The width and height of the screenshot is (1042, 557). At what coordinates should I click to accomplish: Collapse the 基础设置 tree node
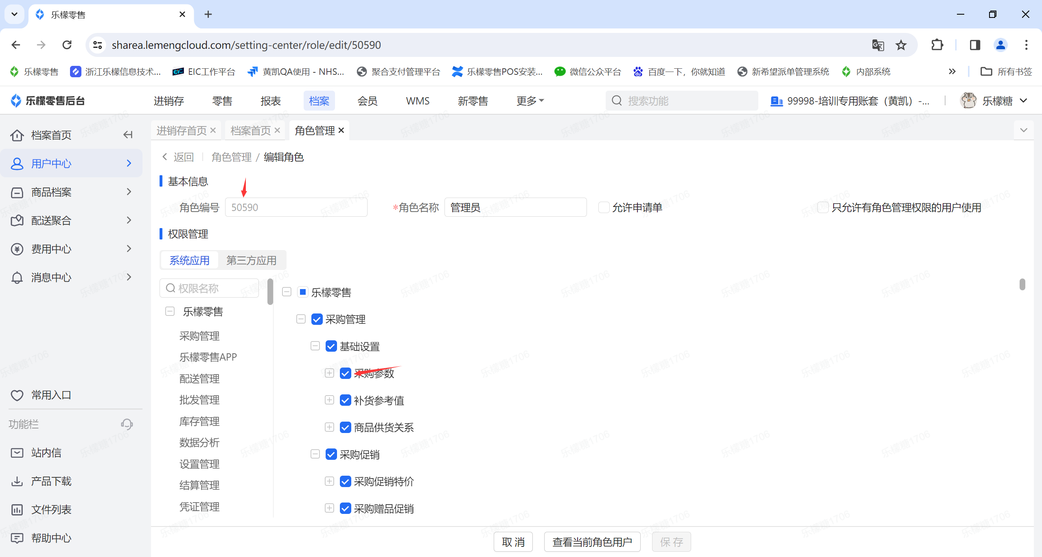coord(315,346)
